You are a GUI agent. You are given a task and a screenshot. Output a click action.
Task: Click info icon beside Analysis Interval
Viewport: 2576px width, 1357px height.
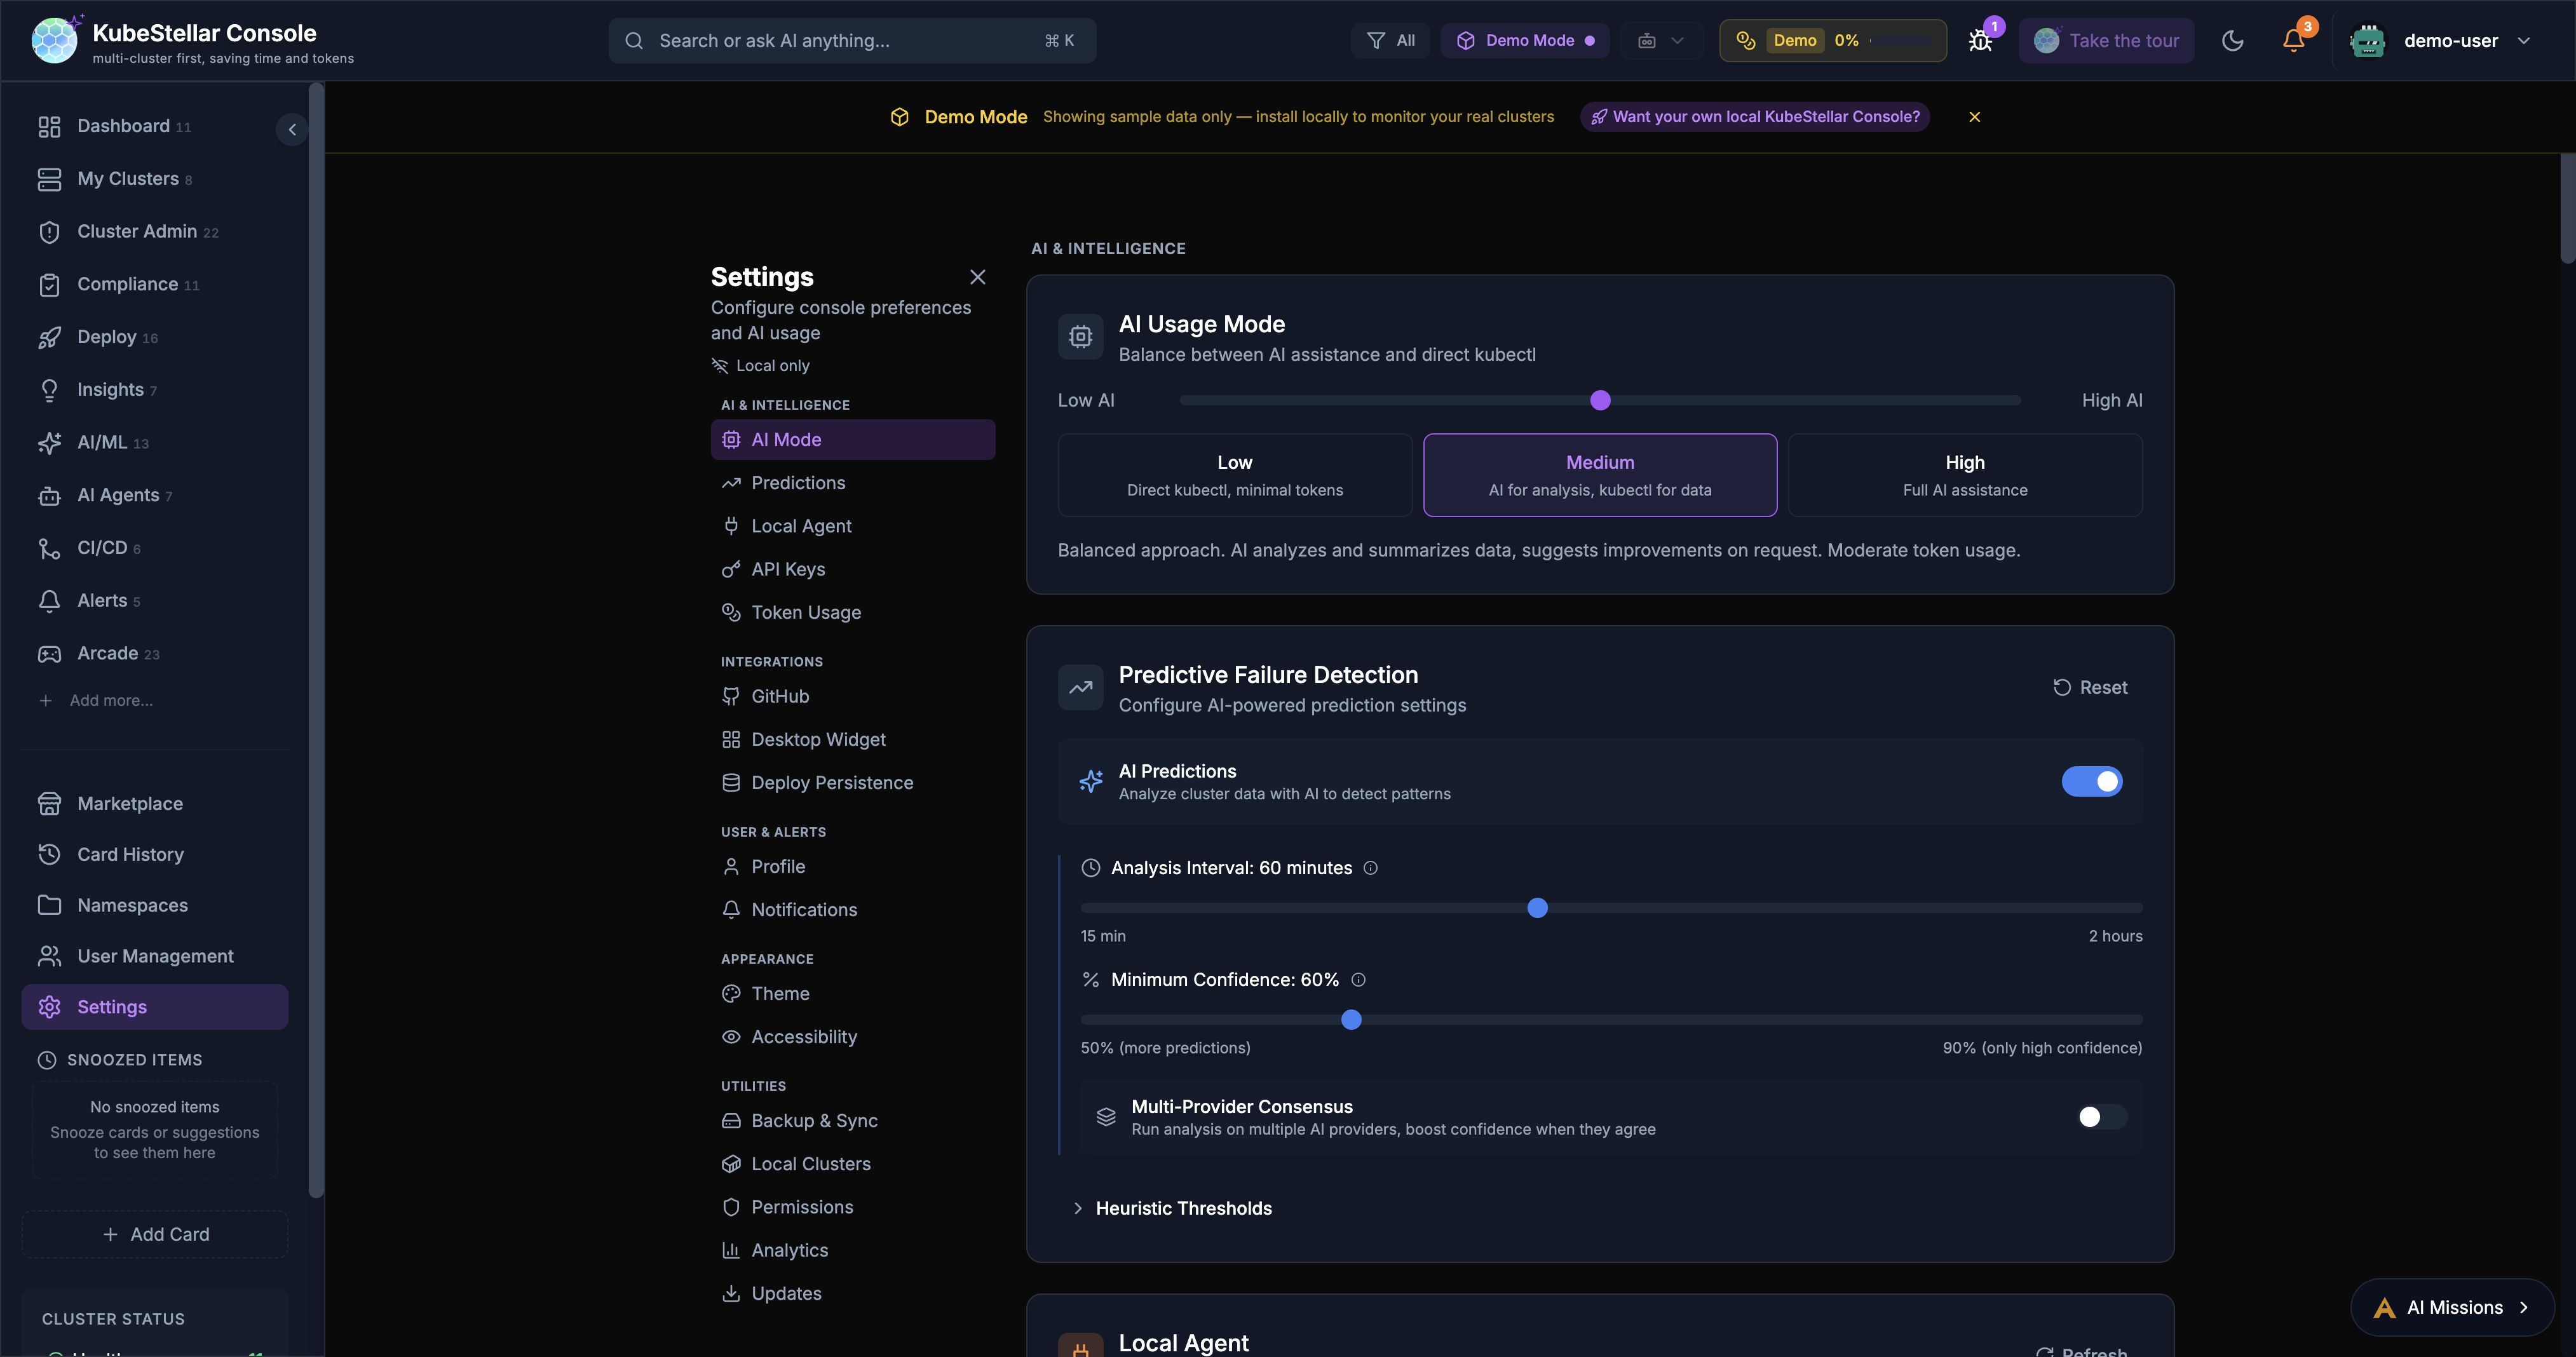click(x=1371, y=868)
